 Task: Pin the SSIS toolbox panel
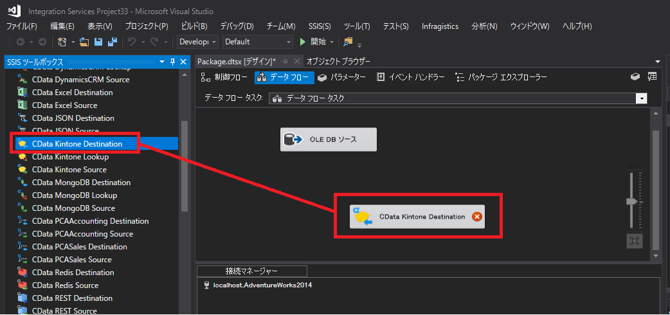coord(172,62)
